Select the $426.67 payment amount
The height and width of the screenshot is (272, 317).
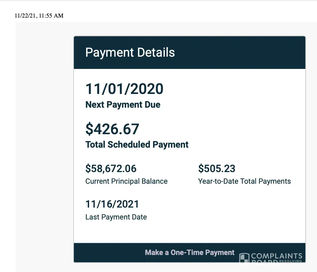(112, 129)
